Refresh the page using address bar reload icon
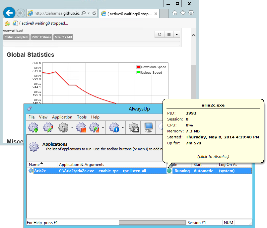Screen dimensions: 267x228 [94, 13]
